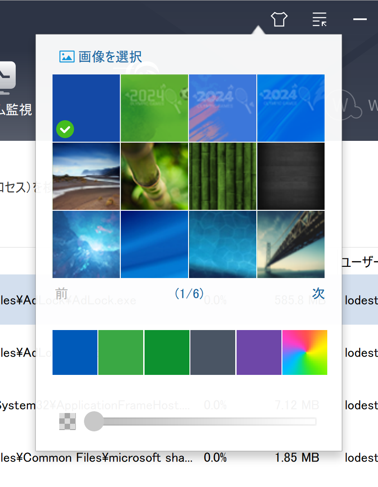The height and width of the screenshot is (487, 378).
Task: Click the checkered transparency icon
Action: point(67,422)
